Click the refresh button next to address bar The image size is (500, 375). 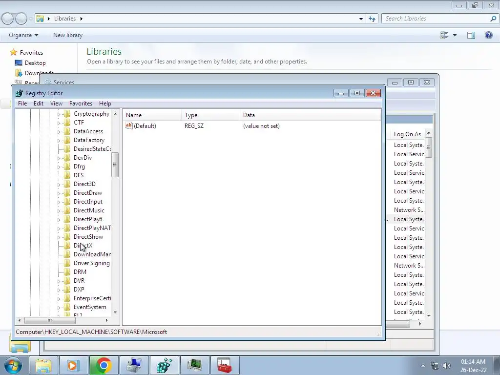point(372,19)
